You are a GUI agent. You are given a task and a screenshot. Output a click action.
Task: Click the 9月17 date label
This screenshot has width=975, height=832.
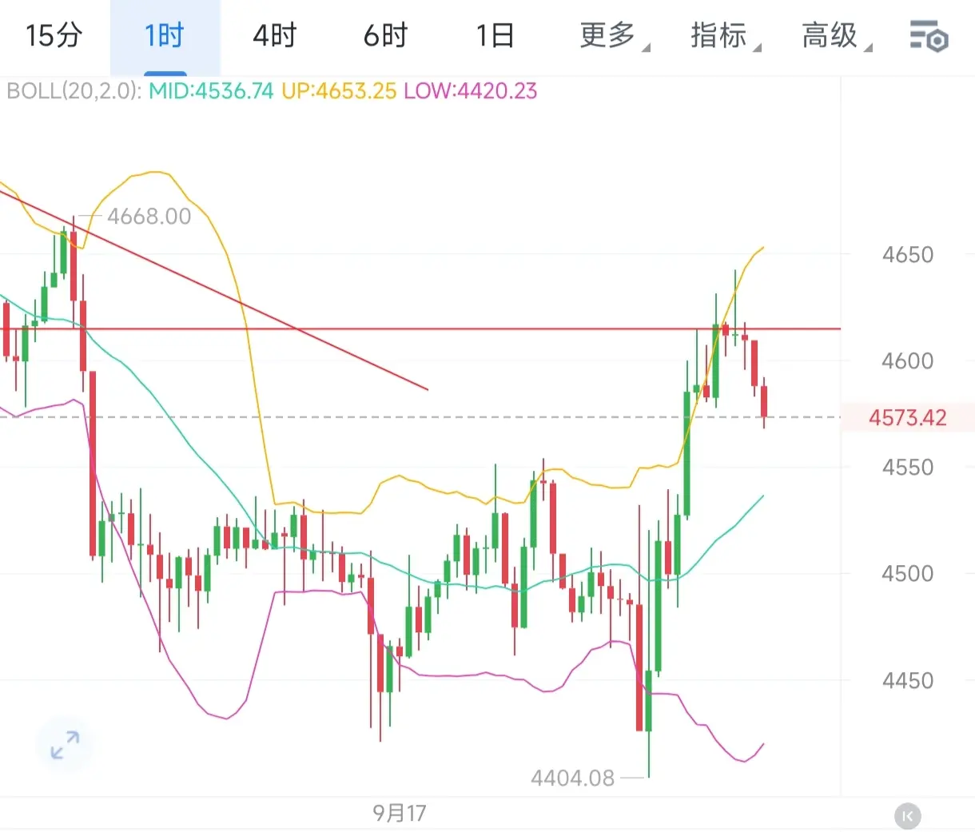[400, 813]
